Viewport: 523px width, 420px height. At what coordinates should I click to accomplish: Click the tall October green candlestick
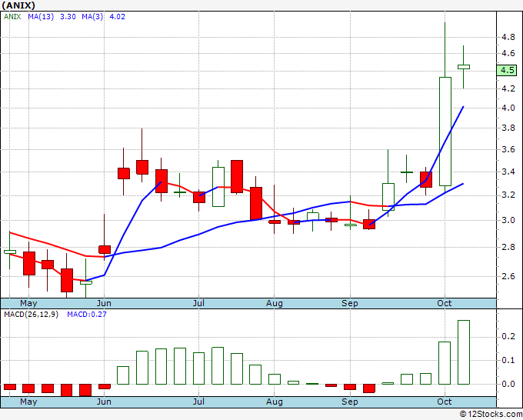[x=445, y=132]
